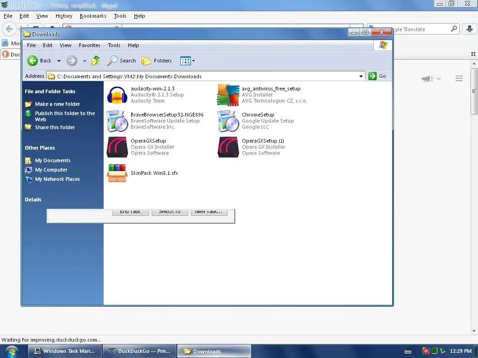Screen dimensions: 478x358
Task: Select the ChromeSetup installer icon
Action: (228, 121)
